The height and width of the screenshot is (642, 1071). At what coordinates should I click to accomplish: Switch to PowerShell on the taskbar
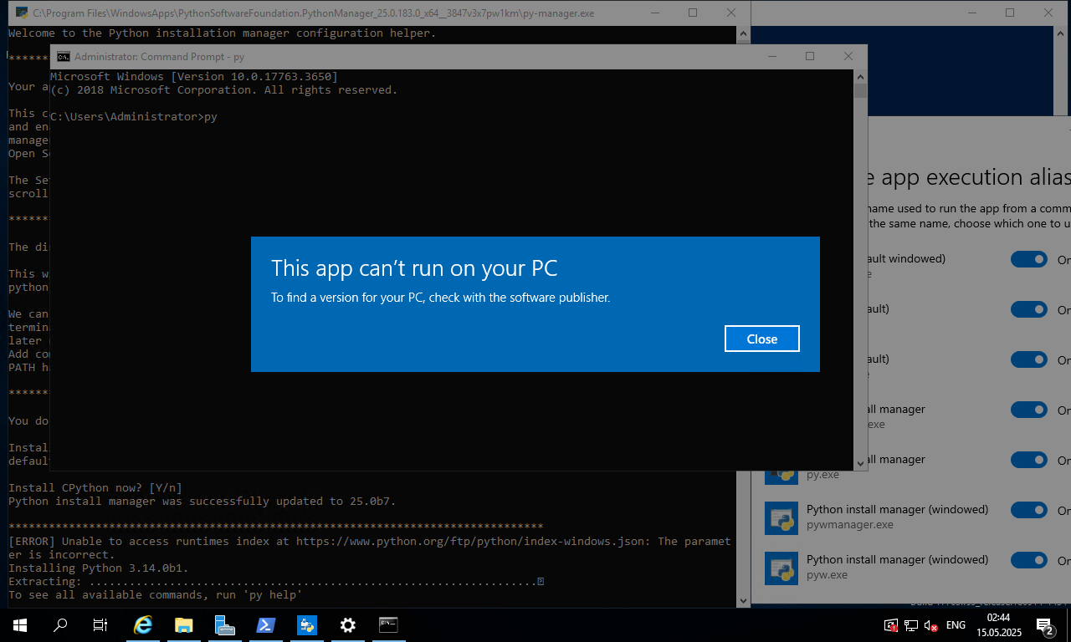[x=266, y=624]
